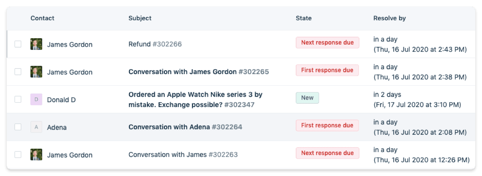Tick checkbox for Conversation with James #302263
This screenshot has width=482, height=176.
[x=18, y=155]
